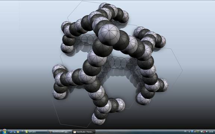Open the language bar indicator in the taskbar
This screenshot has width=215, height=134.
pyautogui.click(x=185, y=131)
